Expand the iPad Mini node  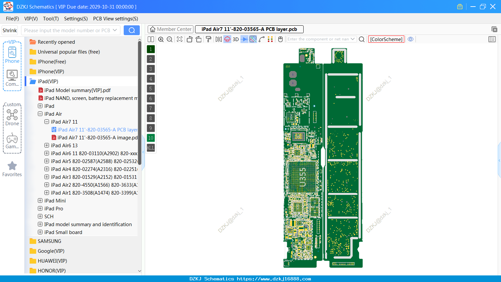40,200
